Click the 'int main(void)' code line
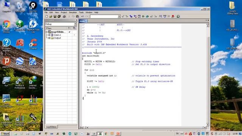The image size is (242, 136). pyautogui.click(x=90, y=56)
